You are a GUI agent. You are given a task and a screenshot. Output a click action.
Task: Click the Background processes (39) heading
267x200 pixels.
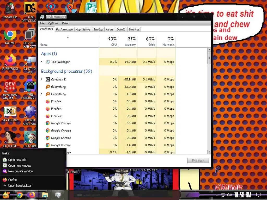pos(66,71)
